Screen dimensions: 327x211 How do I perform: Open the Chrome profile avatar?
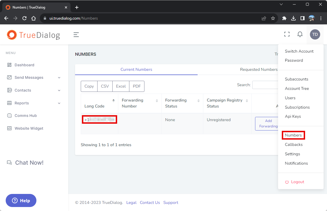tap(312, 18)
